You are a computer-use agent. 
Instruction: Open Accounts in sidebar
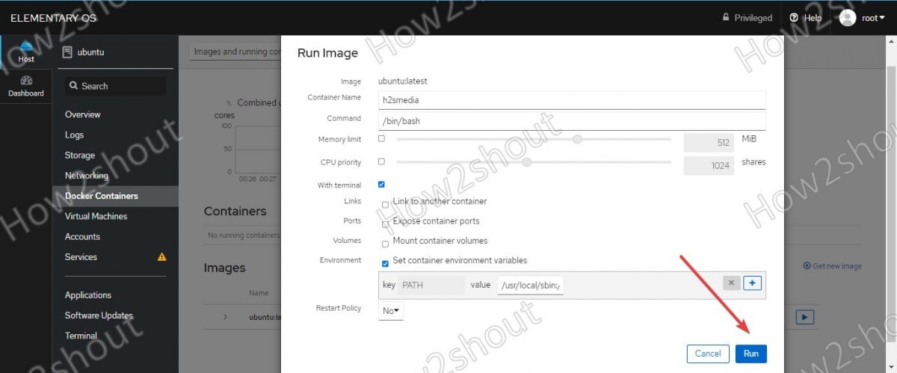(82, 237)
